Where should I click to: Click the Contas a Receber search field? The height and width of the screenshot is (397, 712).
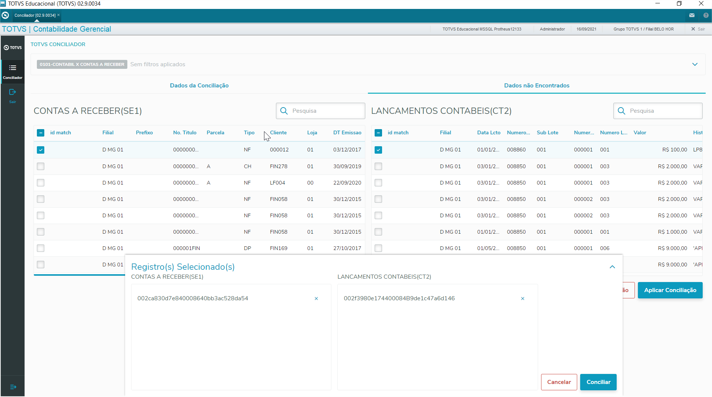(x=321, y=111)
